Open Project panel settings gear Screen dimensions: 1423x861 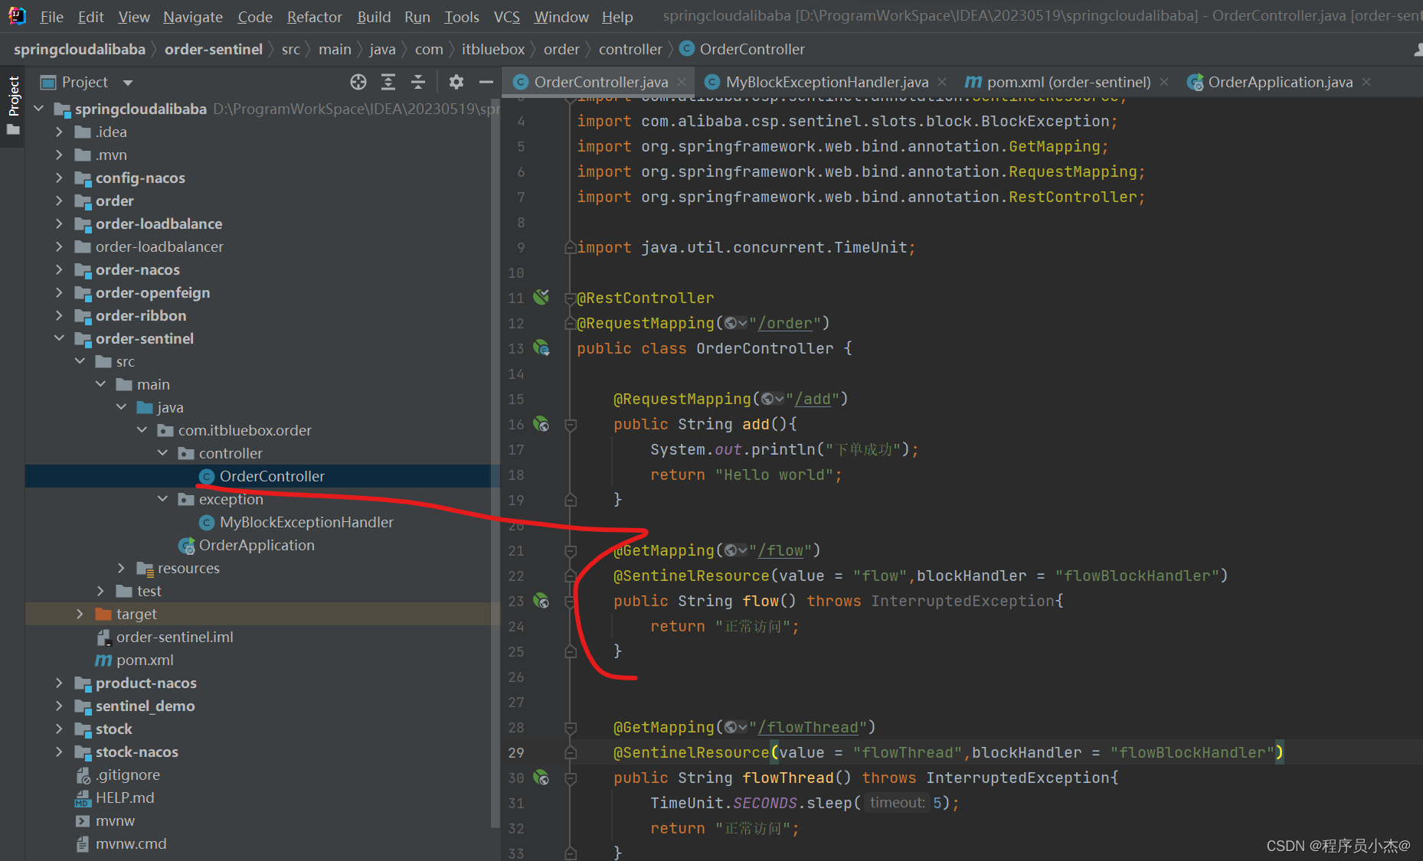tap(456, 82)
